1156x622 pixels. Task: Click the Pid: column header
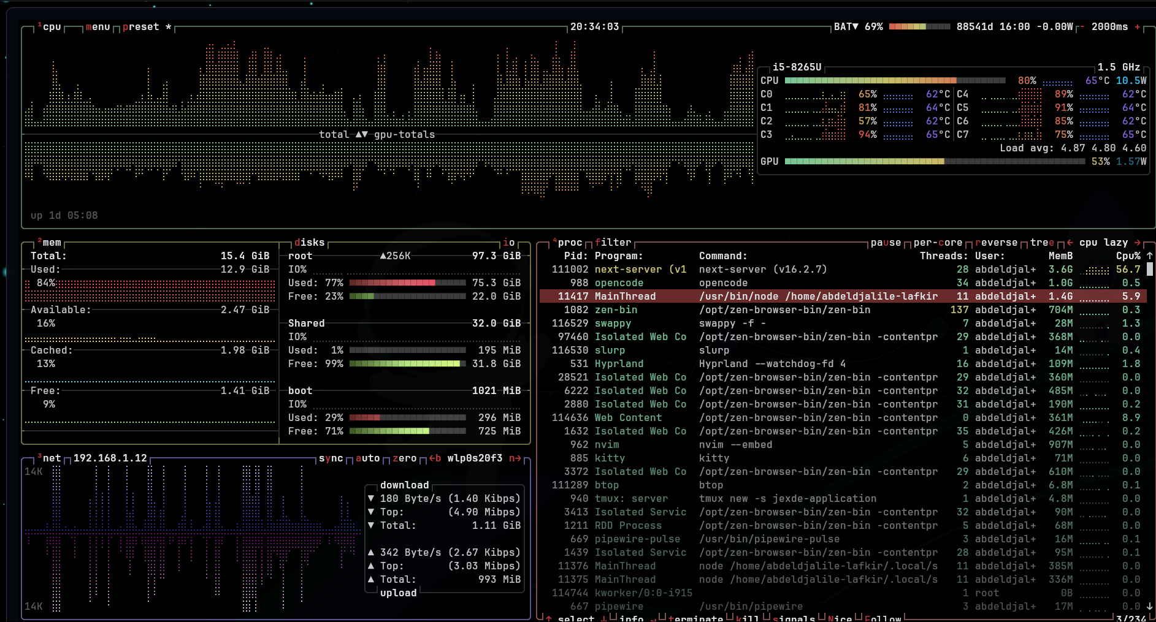tap(576, 256)
